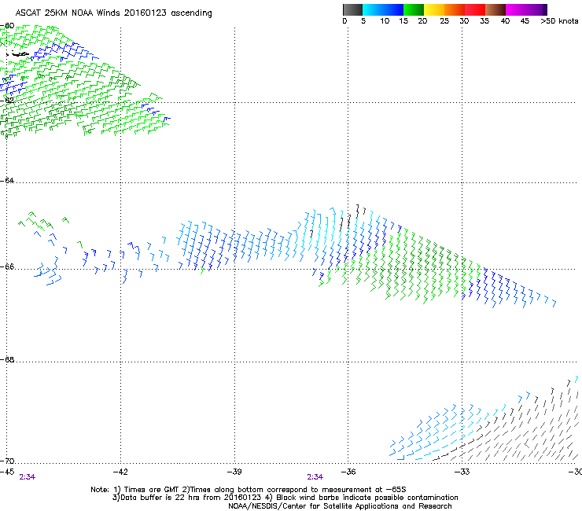
Task: Select the -68 latitude axis label
Action: (7, 359)
